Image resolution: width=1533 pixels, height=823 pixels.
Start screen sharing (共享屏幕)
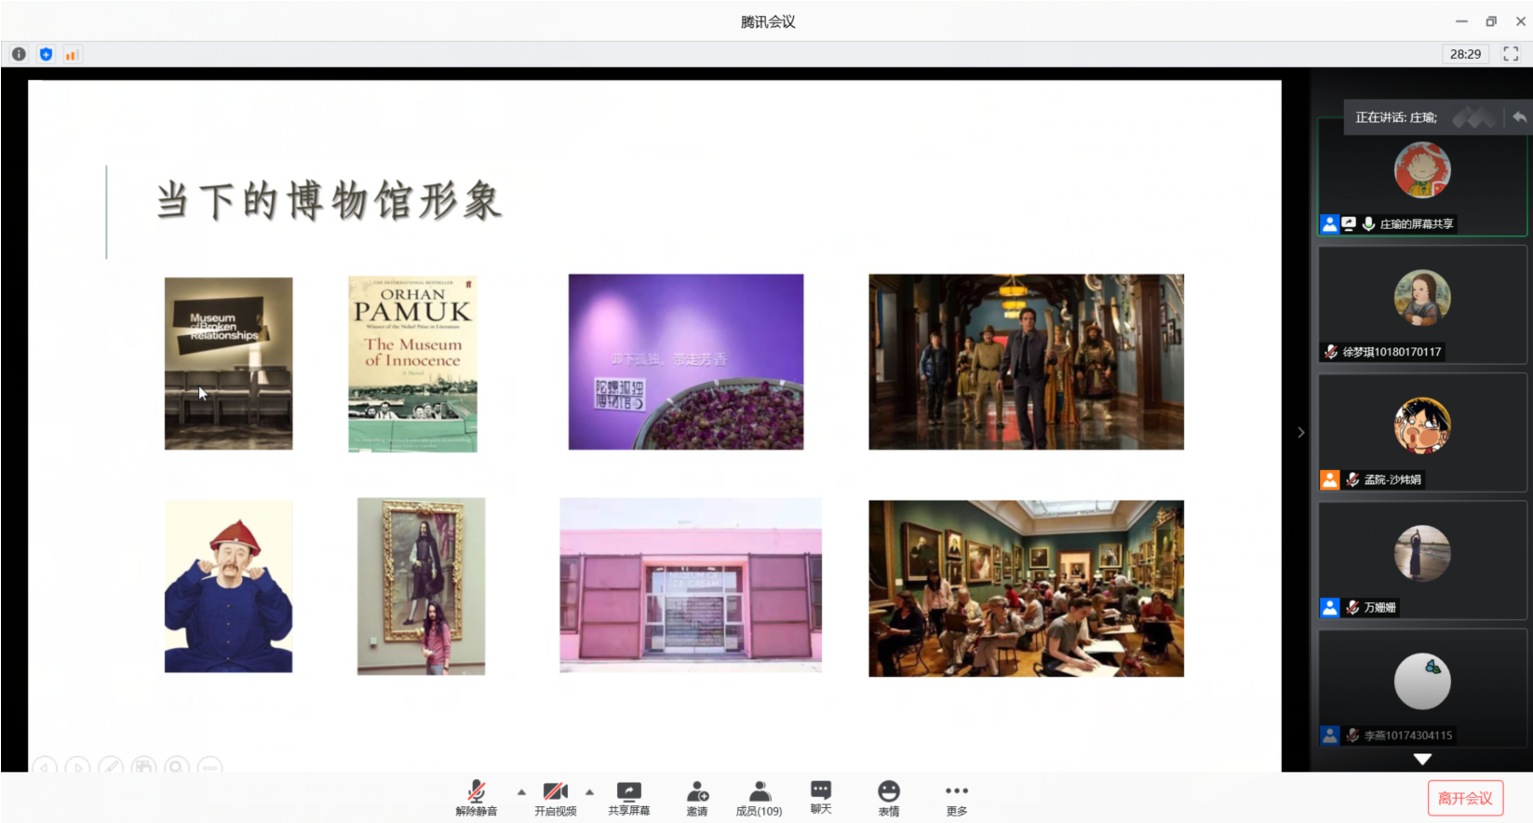click(x=629, y=798)
